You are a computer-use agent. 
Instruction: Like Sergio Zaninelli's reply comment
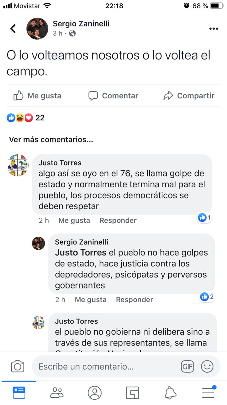coord(90,300)
